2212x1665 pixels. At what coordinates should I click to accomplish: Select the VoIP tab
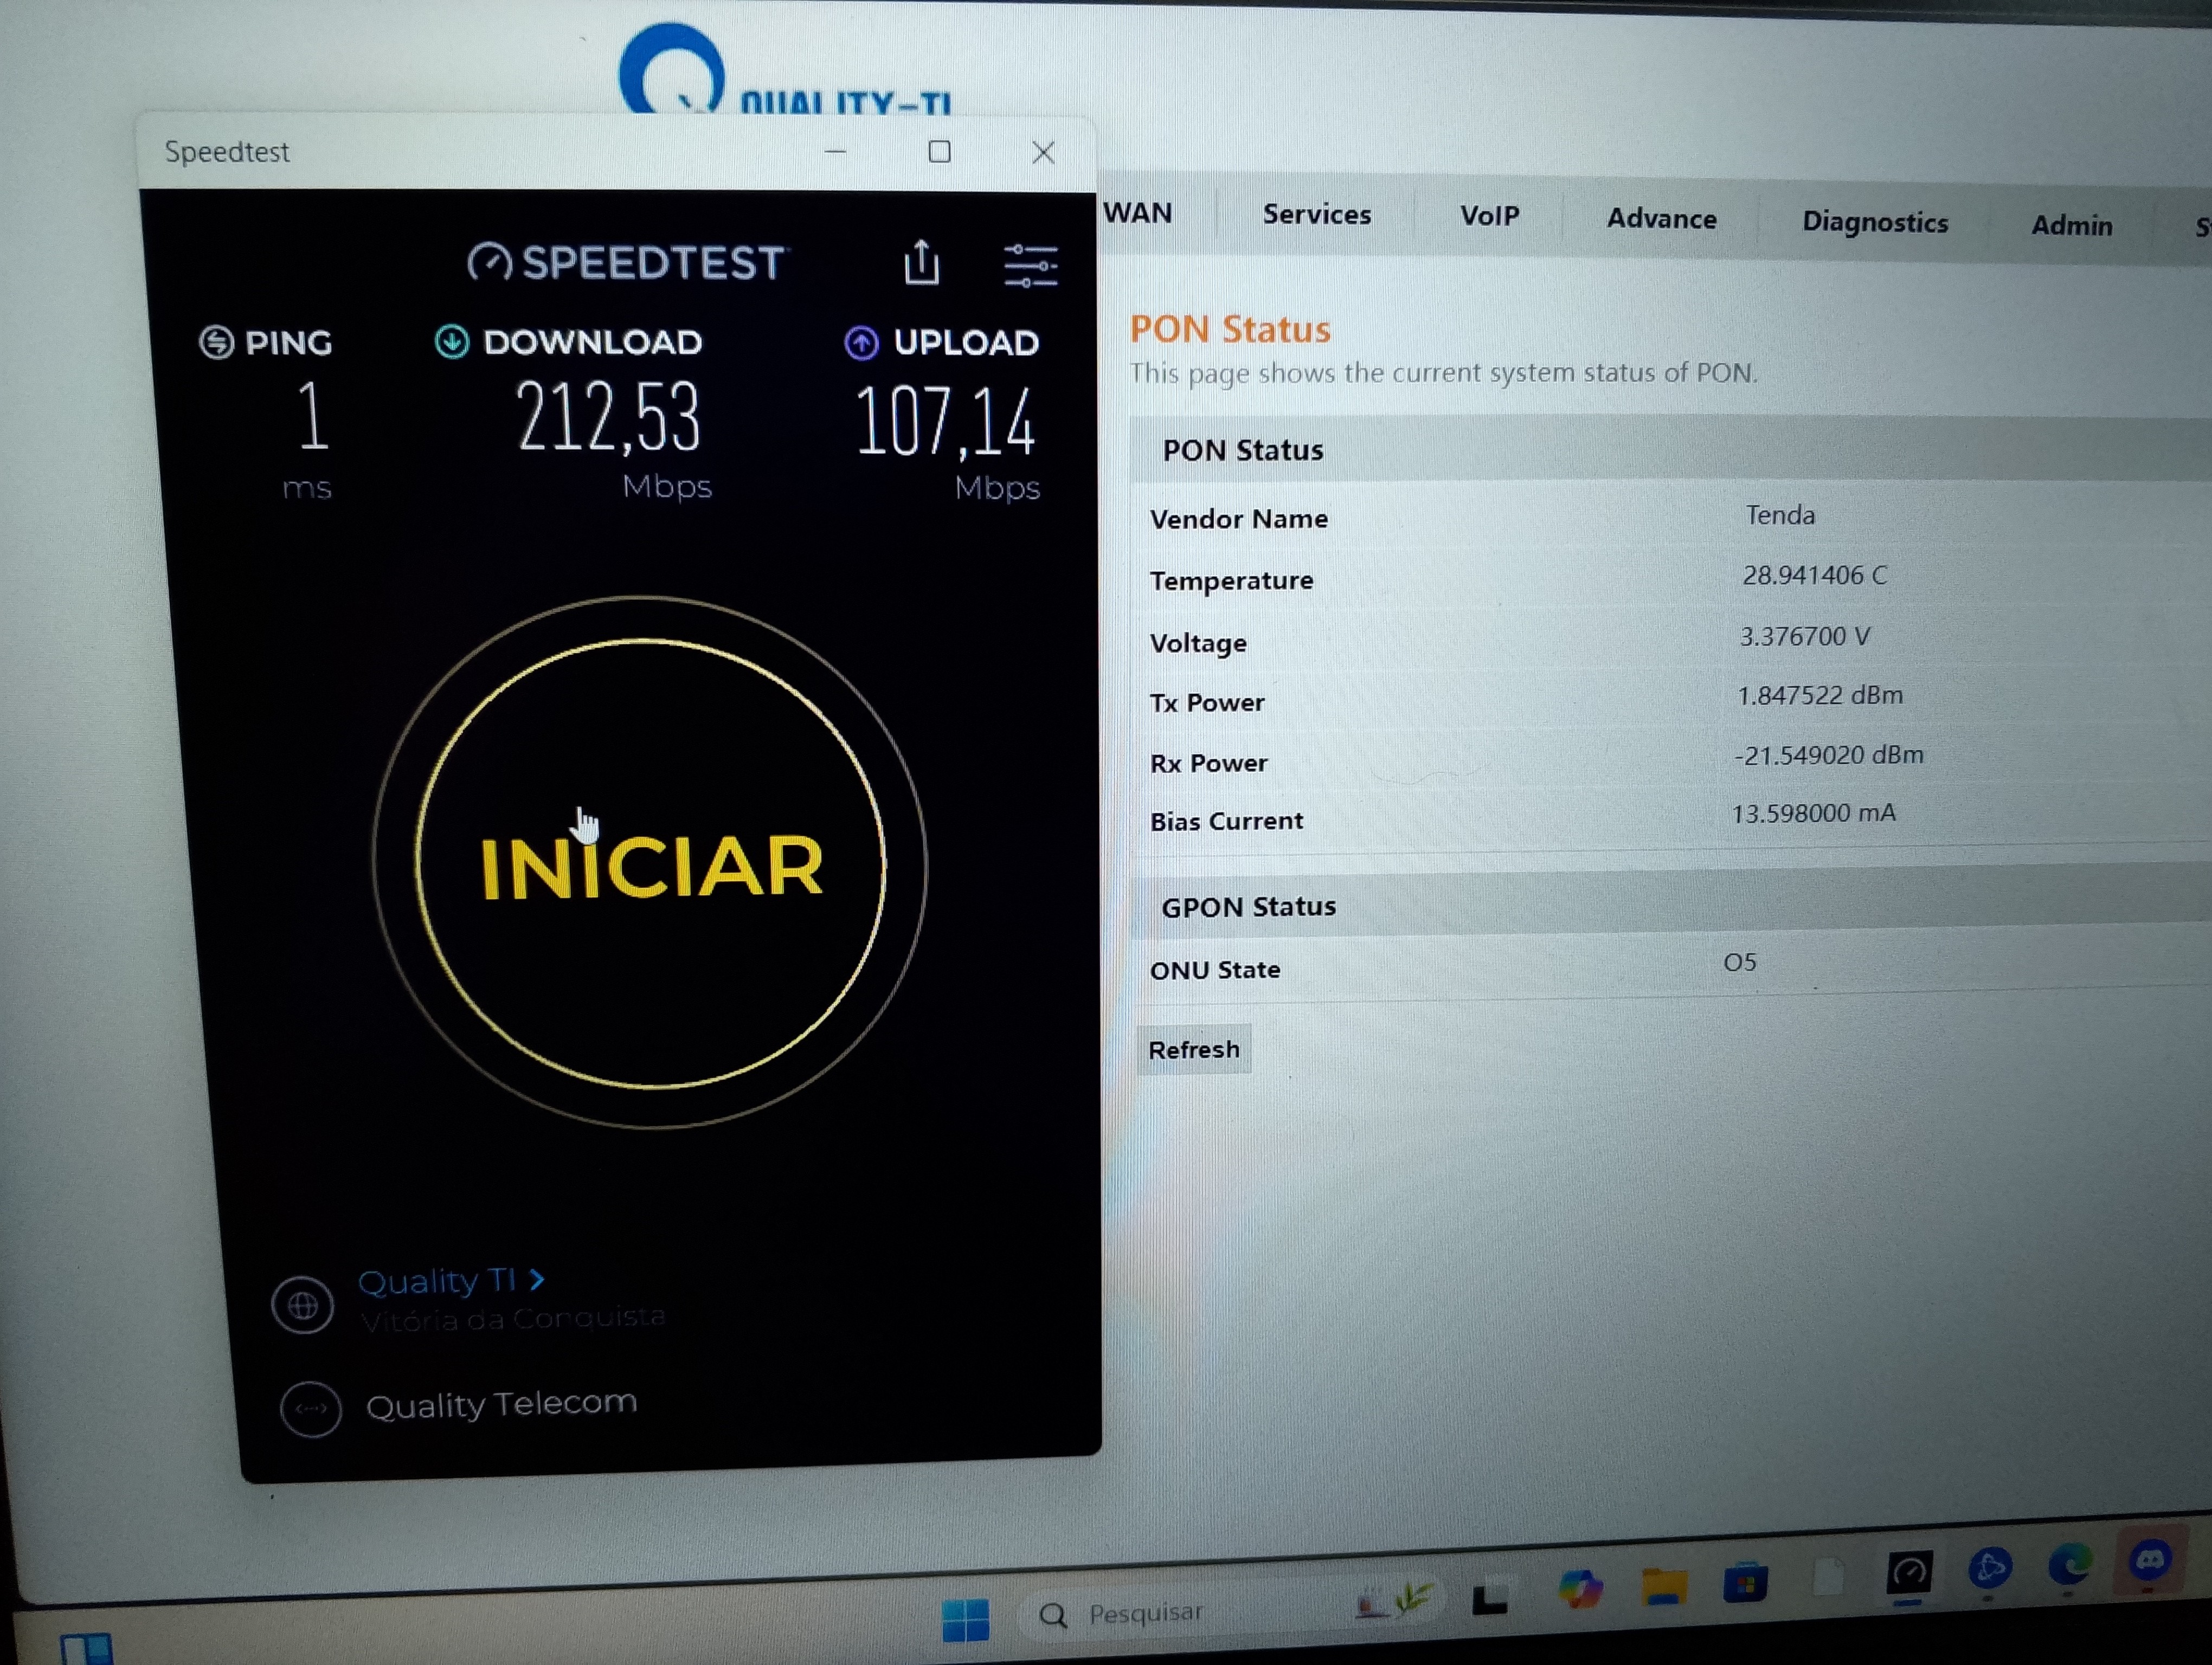[1489, 216]
